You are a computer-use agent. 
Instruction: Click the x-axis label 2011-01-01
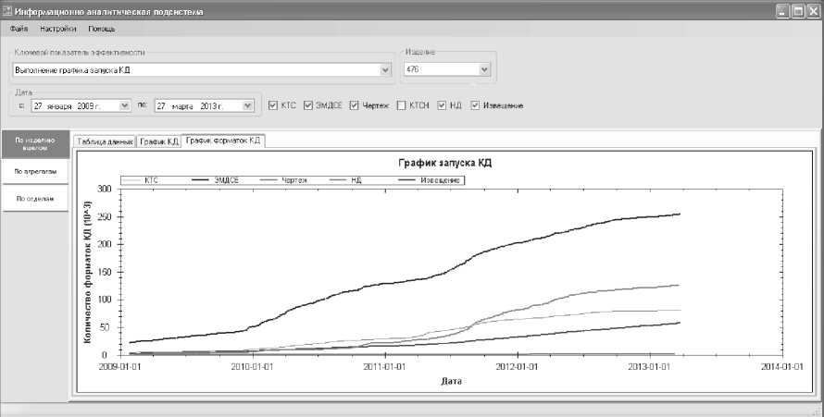tap(384, 367)
